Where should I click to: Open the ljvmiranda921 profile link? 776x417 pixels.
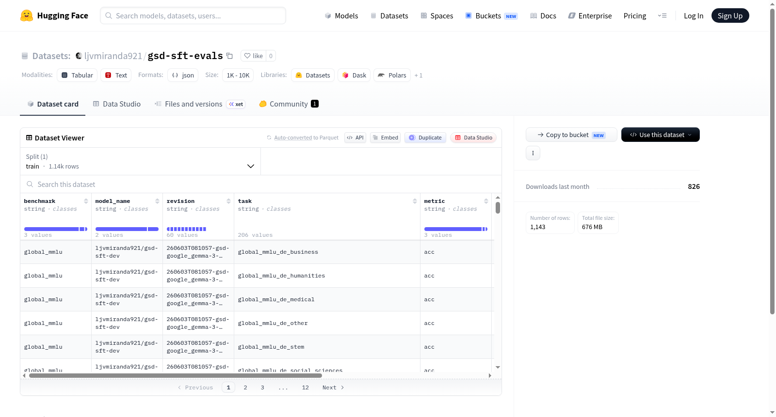click(x=113, y=56)
